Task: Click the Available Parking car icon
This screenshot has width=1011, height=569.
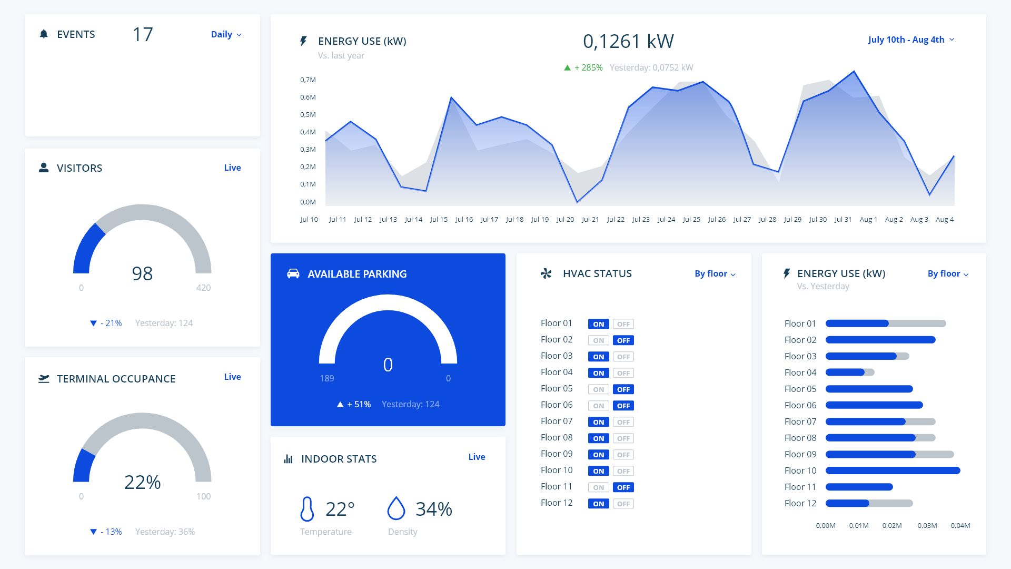Action: (x=293, y=273)
